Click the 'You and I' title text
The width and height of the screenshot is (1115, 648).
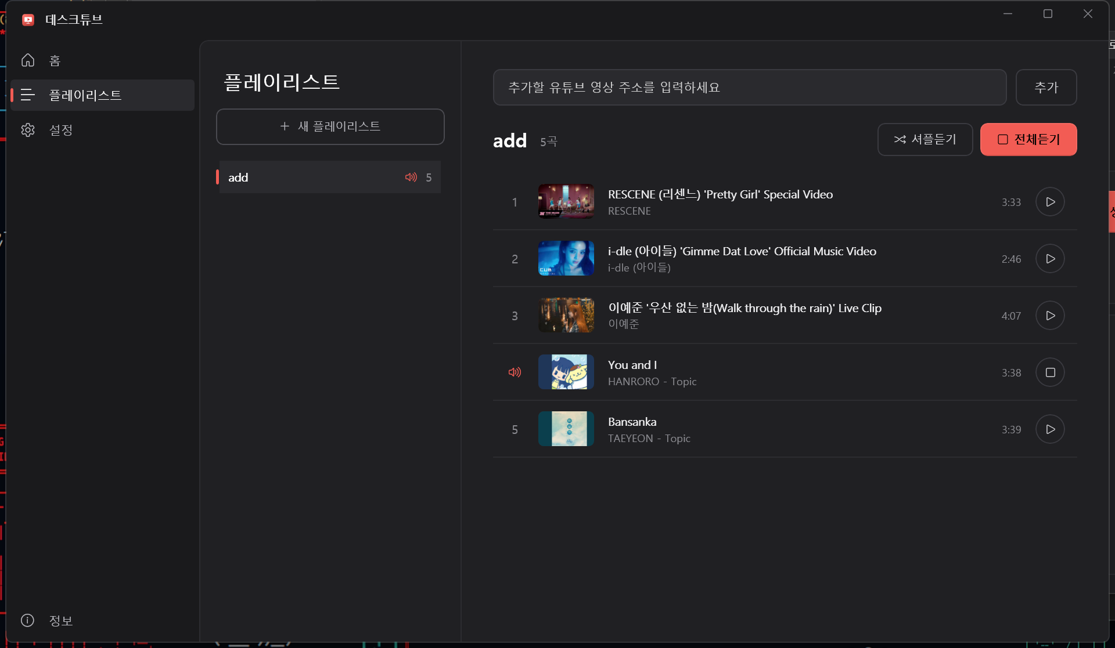632,365
